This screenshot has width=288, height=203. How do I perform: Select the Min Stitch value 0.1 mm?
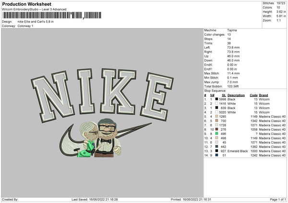pos(232,78)
